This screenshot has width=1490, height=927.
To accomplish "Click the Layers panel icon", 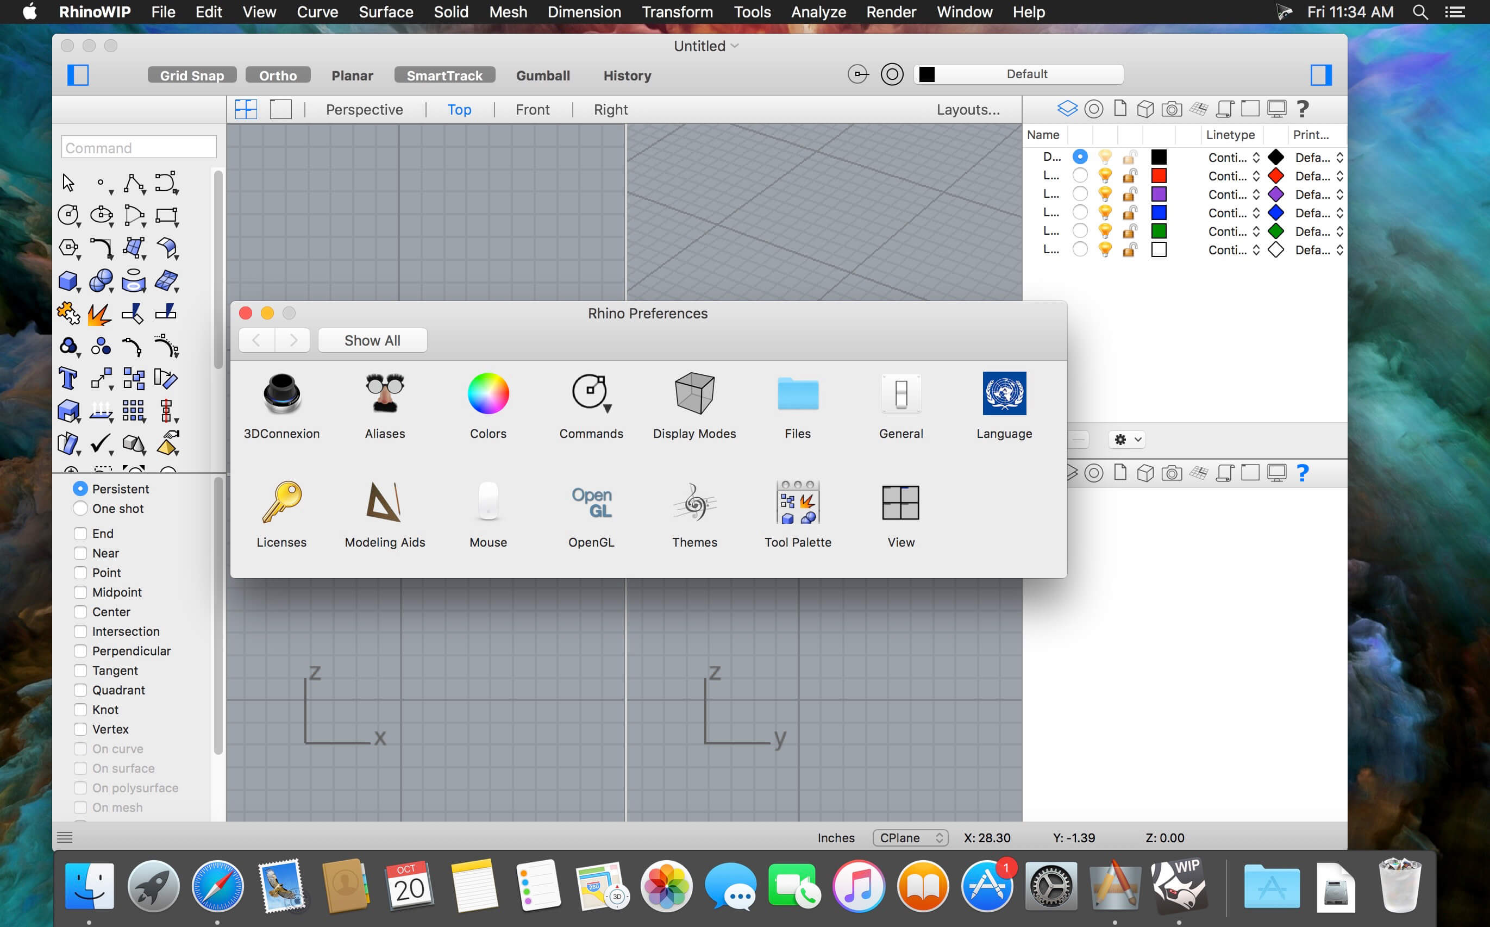I will (x=1067, y=109).
